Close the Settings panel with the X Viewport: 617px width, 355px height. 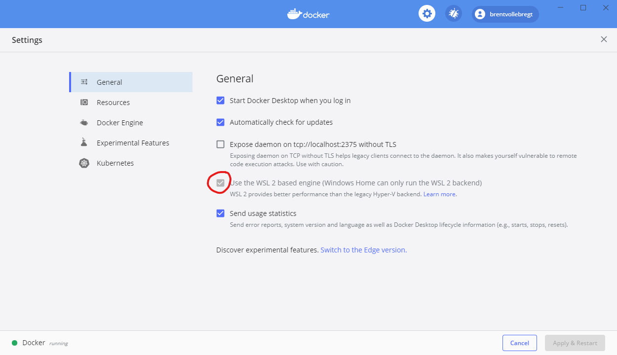click(x=604, y=39)
